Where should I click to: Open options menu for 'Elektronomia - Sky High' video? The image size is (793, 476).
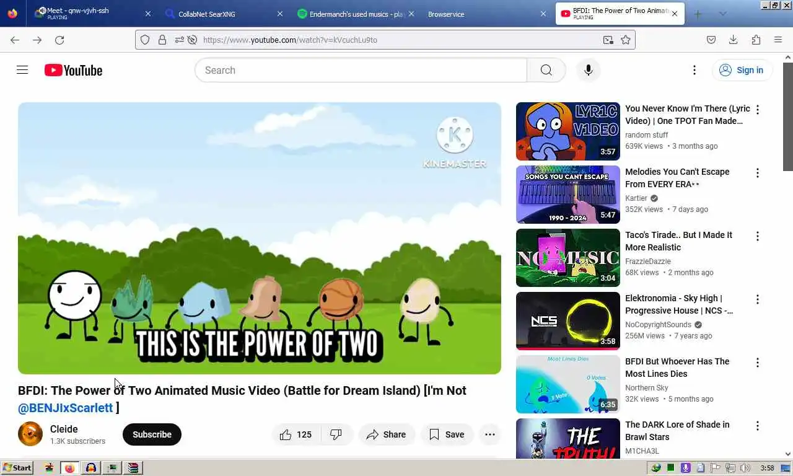pyautogui.click(x=757, y=299)
